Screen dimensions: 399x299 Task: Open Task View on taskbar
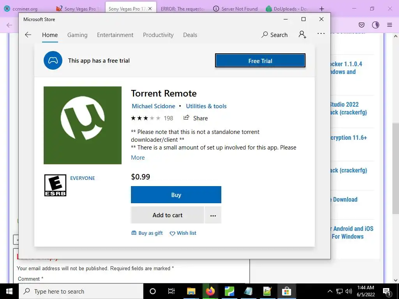(x=171, y=291)
